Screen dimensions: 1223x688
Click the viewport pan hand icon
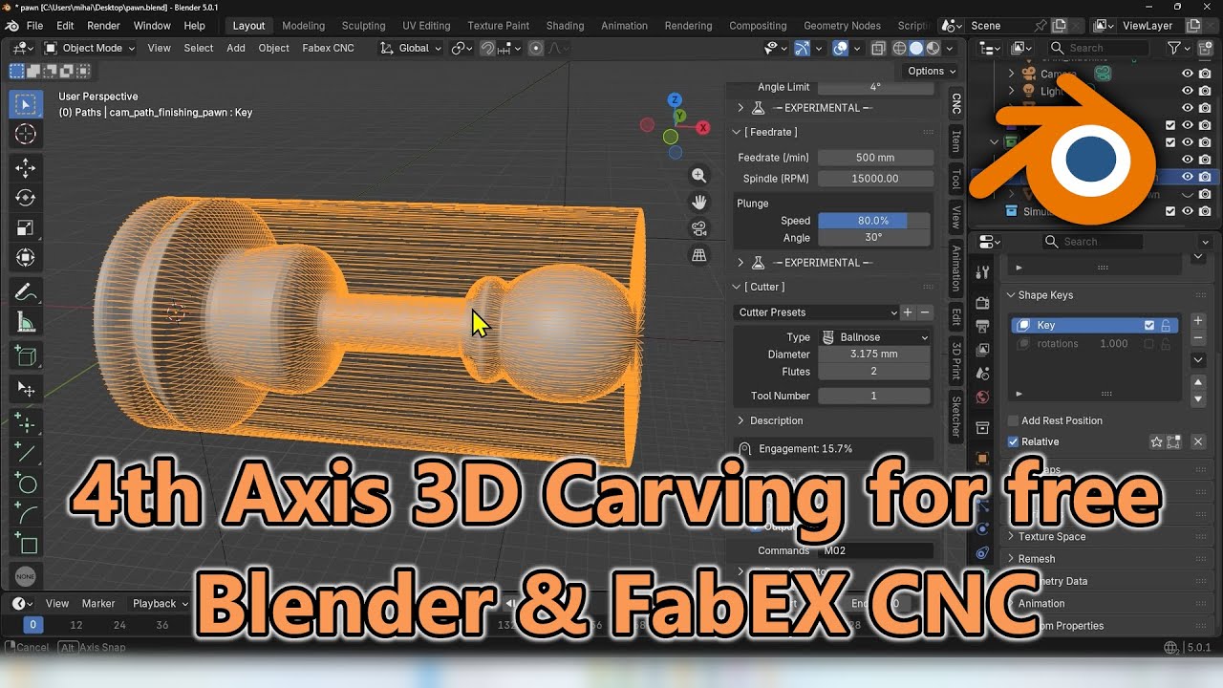pyautogui.click(x=699, y=202)
